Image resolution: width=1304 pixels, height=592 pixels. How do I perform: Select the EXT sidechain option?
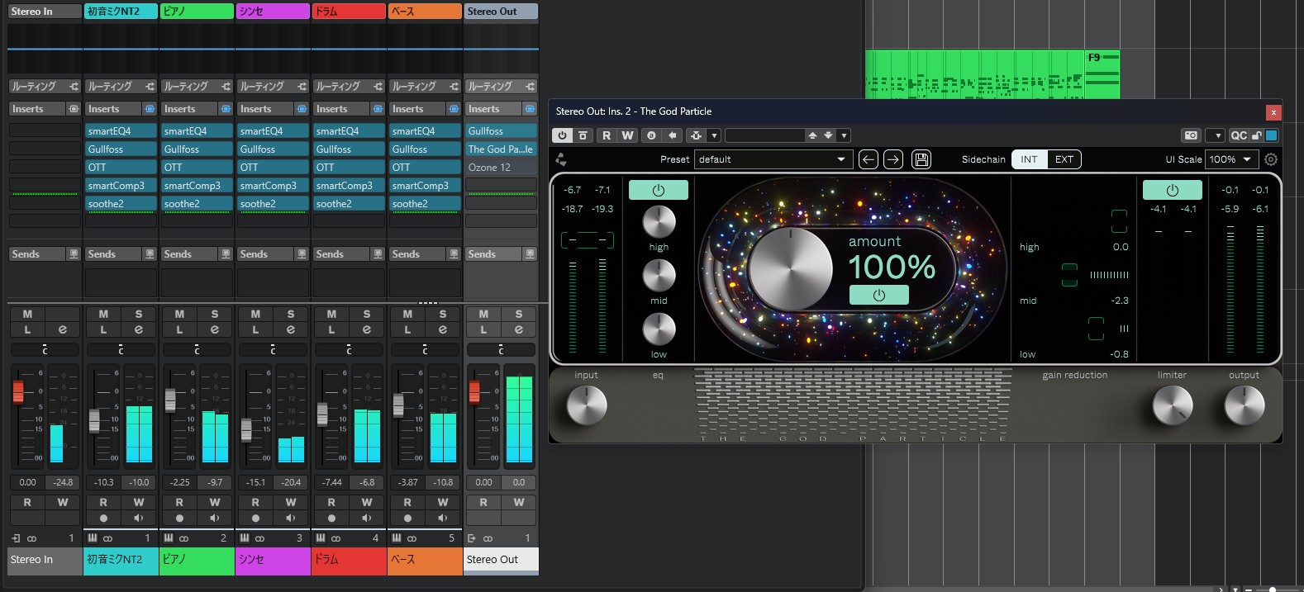coord(1064,159)
